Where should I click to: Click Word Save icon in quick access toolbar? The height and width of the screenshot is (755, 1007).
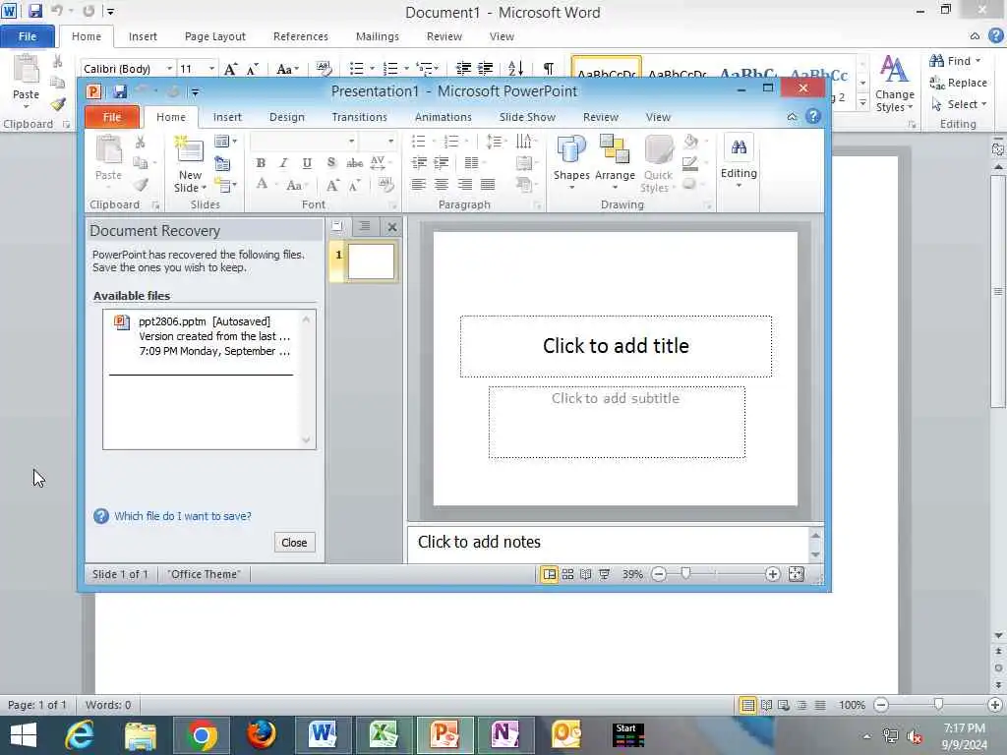click(34, 10)
